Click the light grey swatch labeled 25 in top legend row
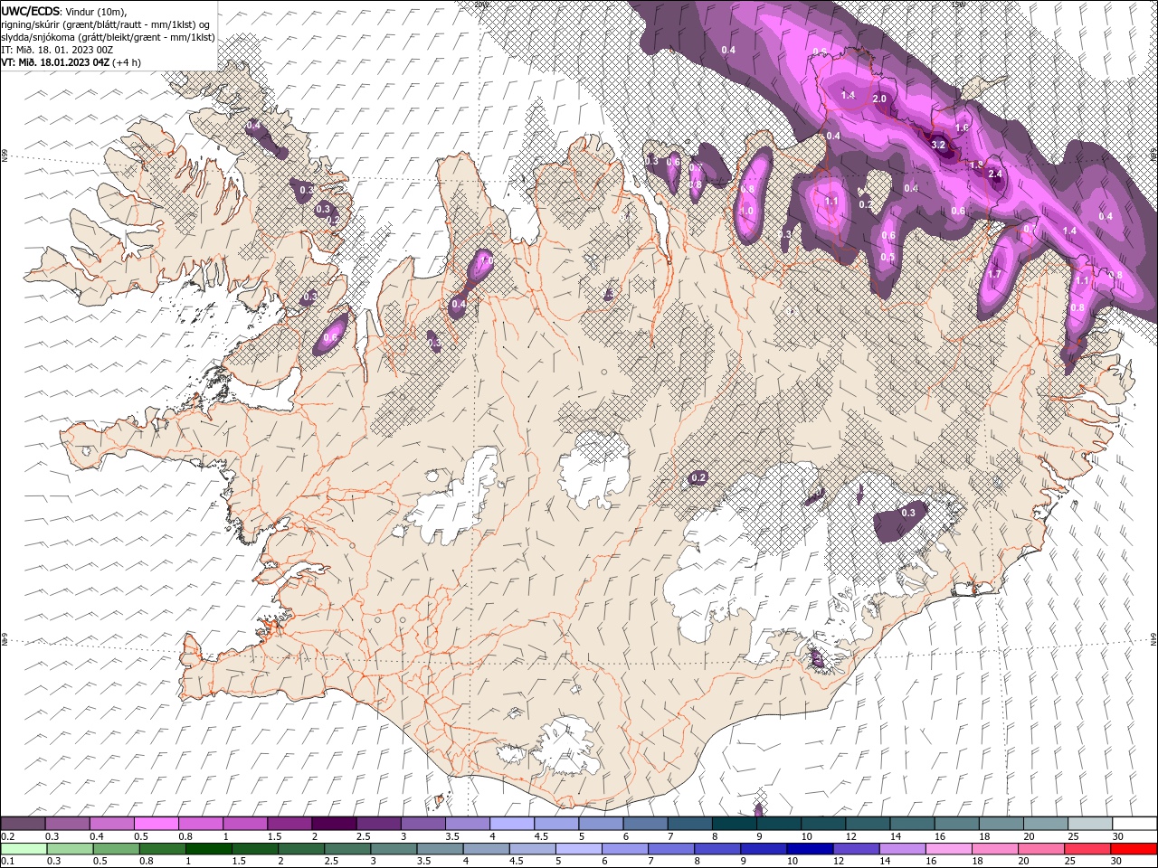This screenshot has height=868, width=1158. tap(1089, 824)
